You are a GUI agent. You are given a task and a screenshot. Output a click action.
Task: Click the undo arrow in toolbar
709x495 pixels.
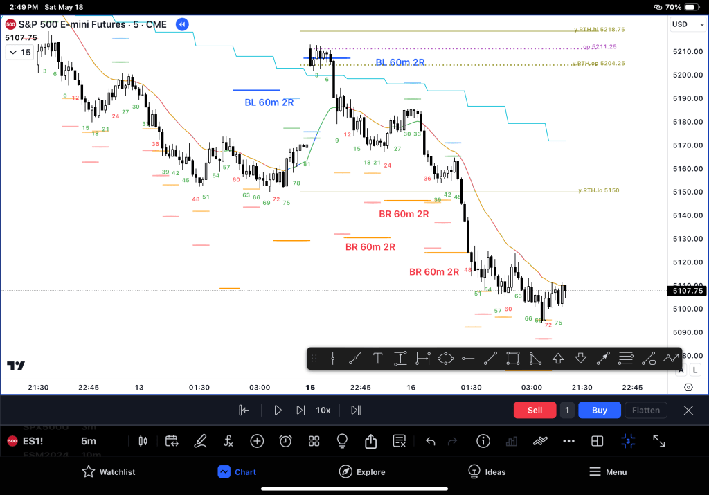point(430,441)
